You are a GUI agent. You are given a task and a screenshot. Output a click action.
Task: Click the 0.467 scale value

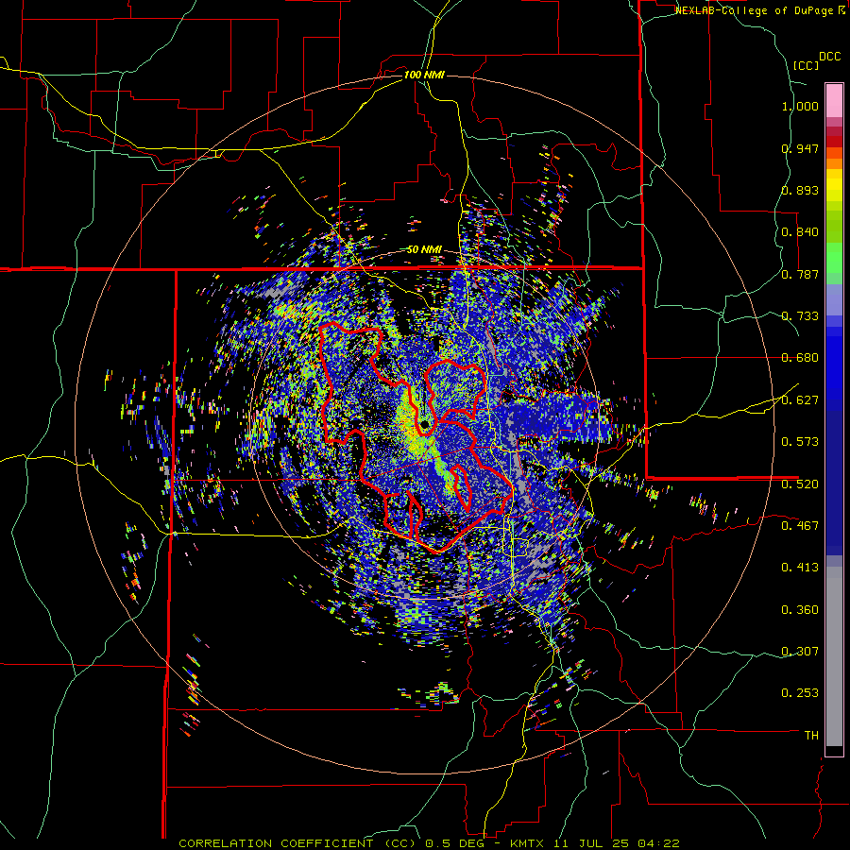click(x=800, y=525)
